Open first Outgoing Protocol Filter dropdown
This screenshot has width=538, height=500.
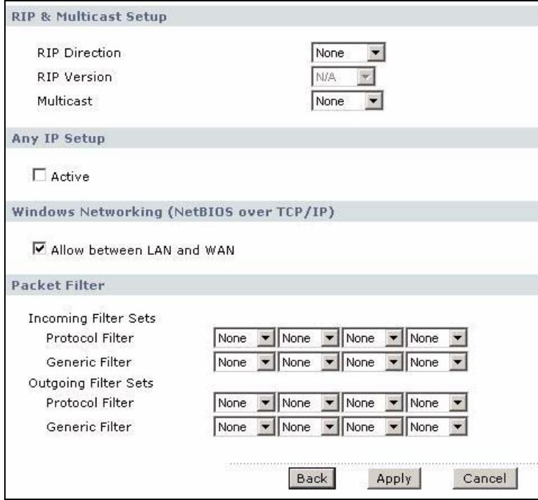(x=244, y=403)
